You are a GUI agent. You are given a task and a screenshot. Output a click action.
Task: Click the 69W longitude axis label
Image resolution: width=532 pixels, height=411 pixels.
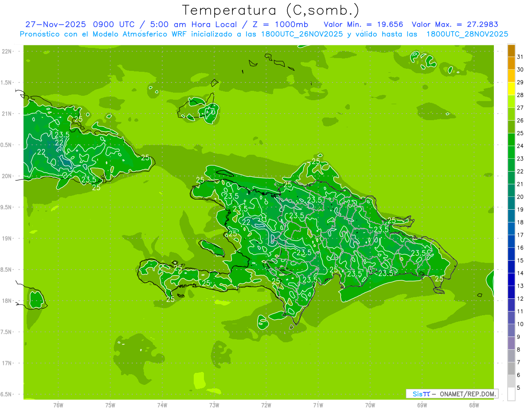(422, 405)
